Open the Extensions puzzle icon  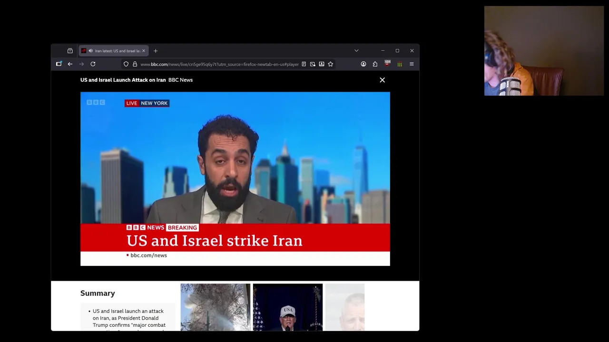[375, 64]
